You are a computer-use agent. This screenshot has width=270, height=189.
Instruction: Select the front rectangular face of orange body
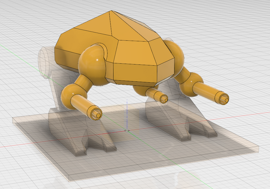(x=135, y=73)
